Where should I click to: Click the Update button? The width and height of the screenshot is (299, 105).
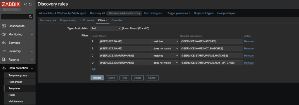(97, 78)
